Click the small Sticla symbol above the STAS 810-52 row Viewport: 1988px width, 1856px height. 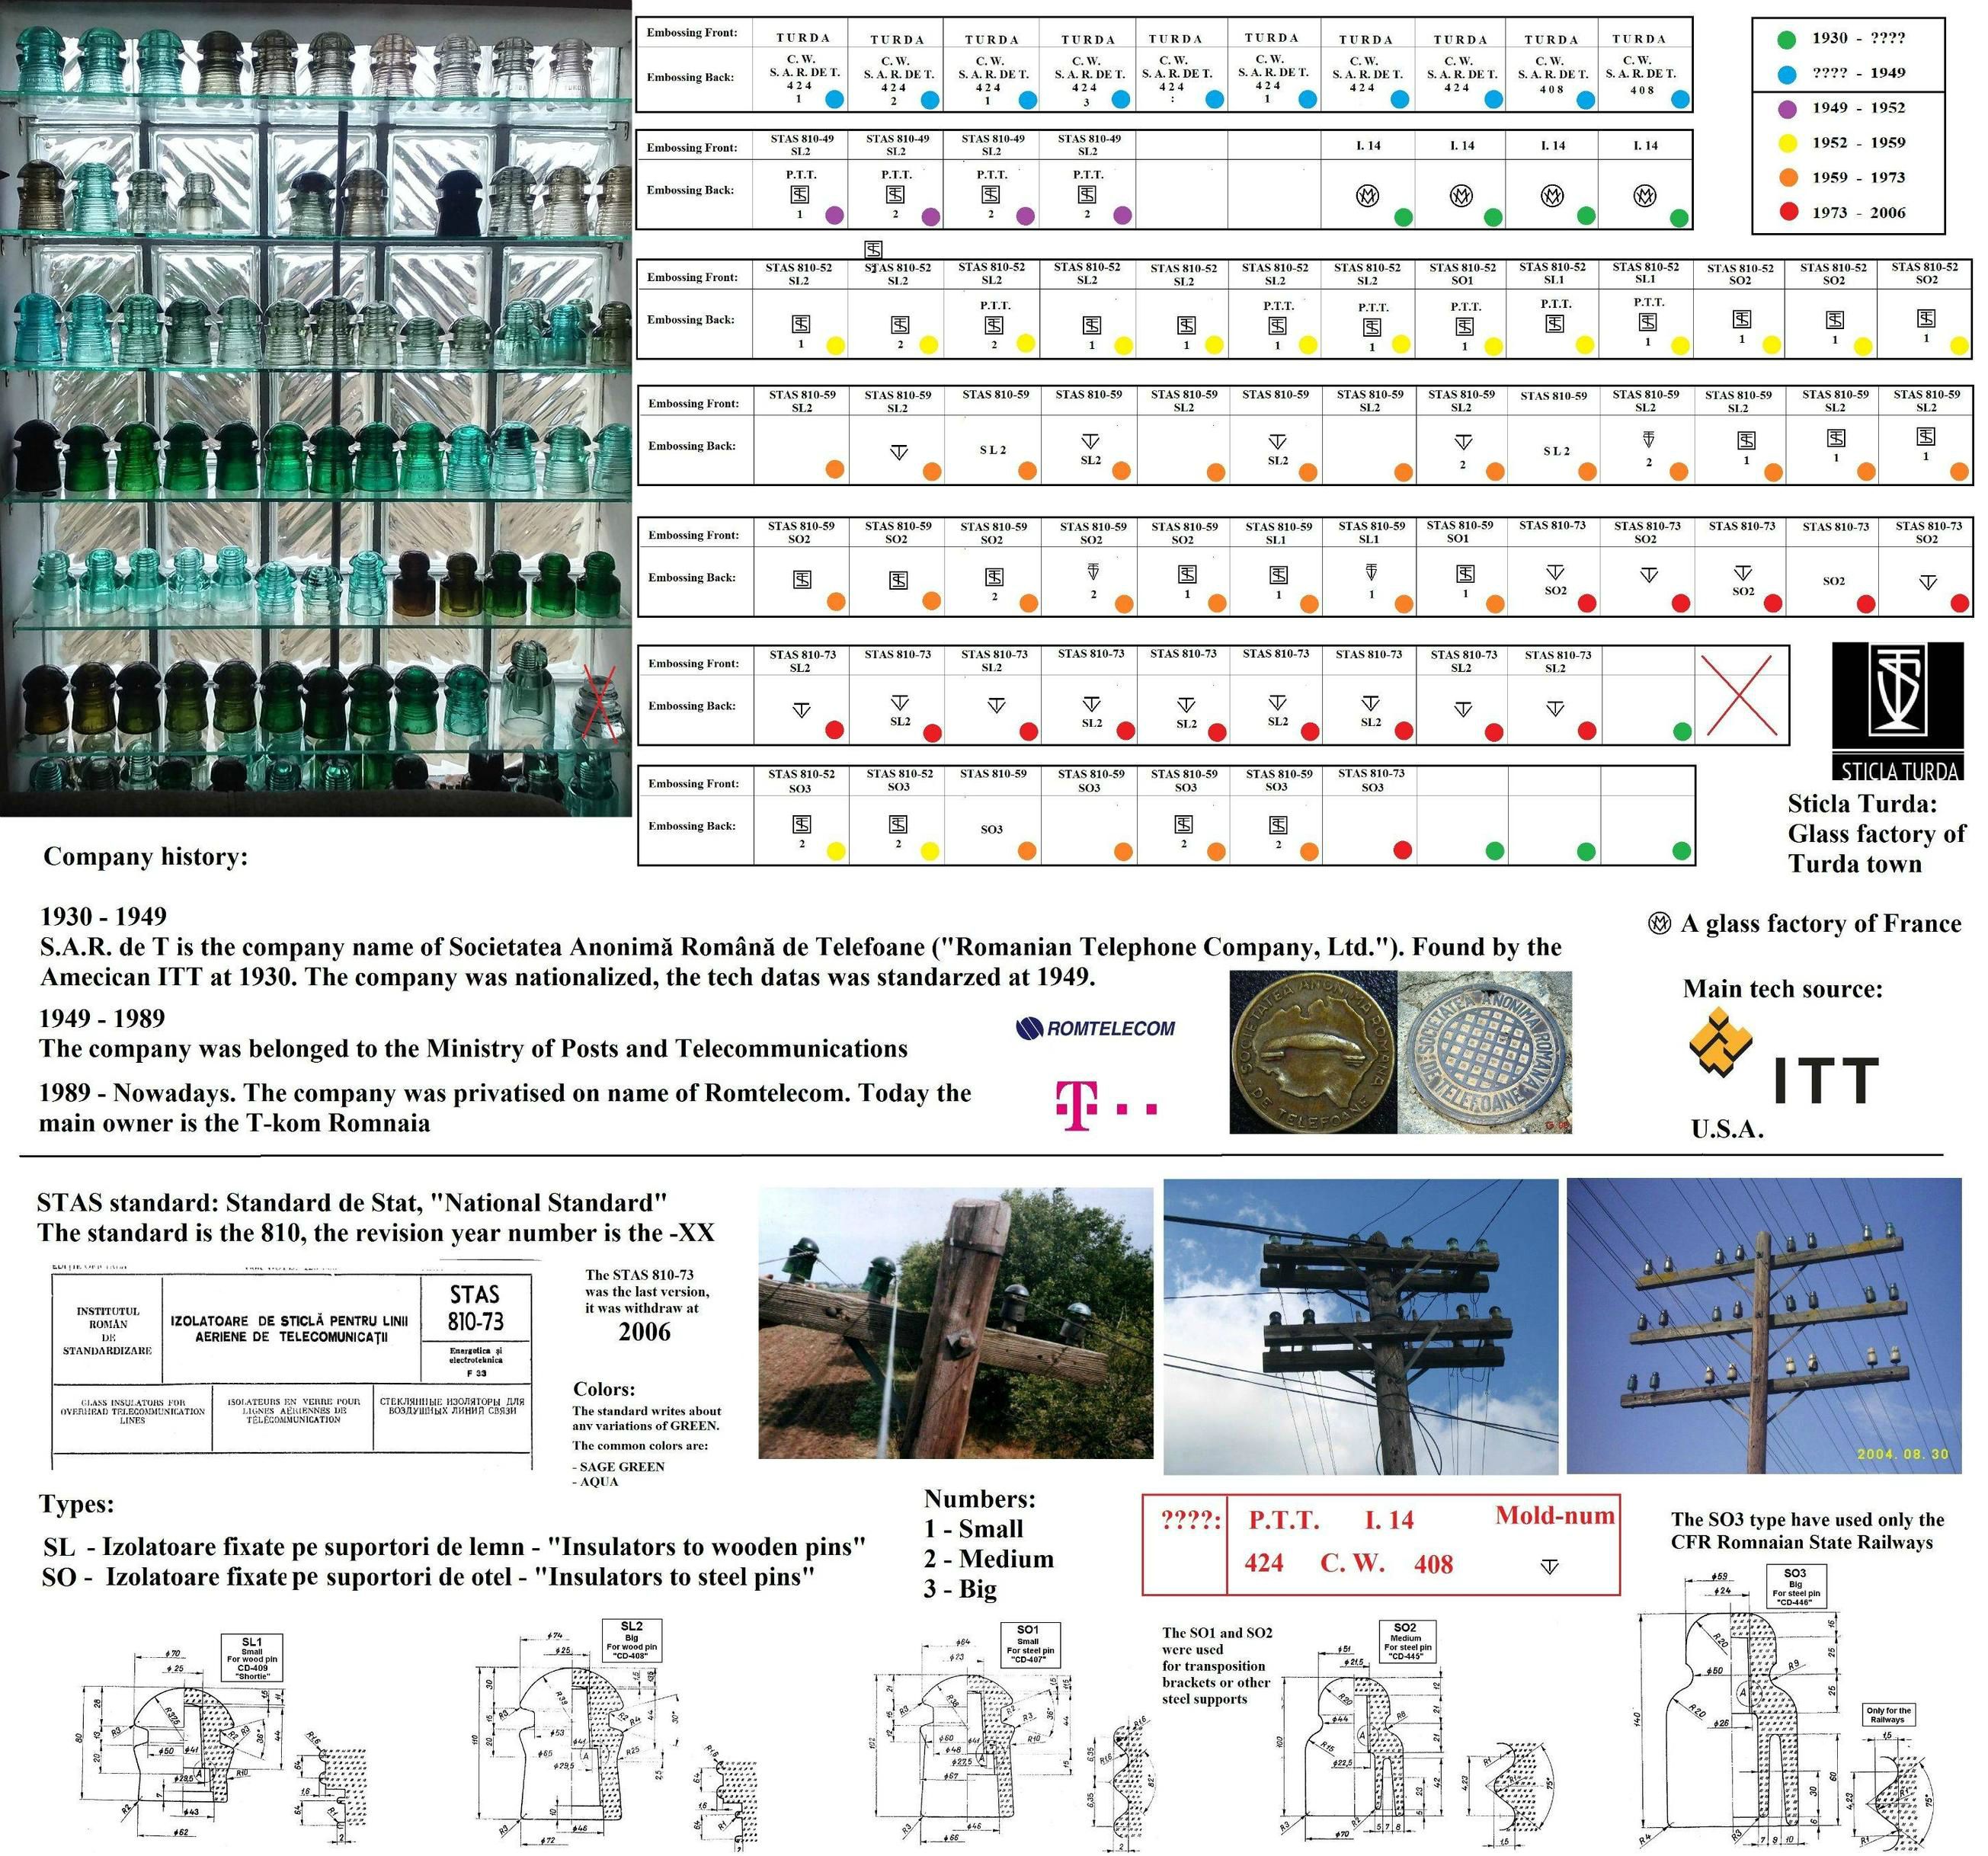click(x=873, y=249)
